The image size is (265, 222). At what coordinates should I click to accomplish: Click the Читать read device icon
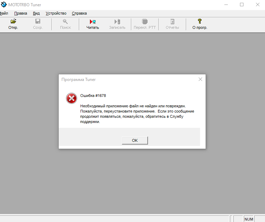93,22
